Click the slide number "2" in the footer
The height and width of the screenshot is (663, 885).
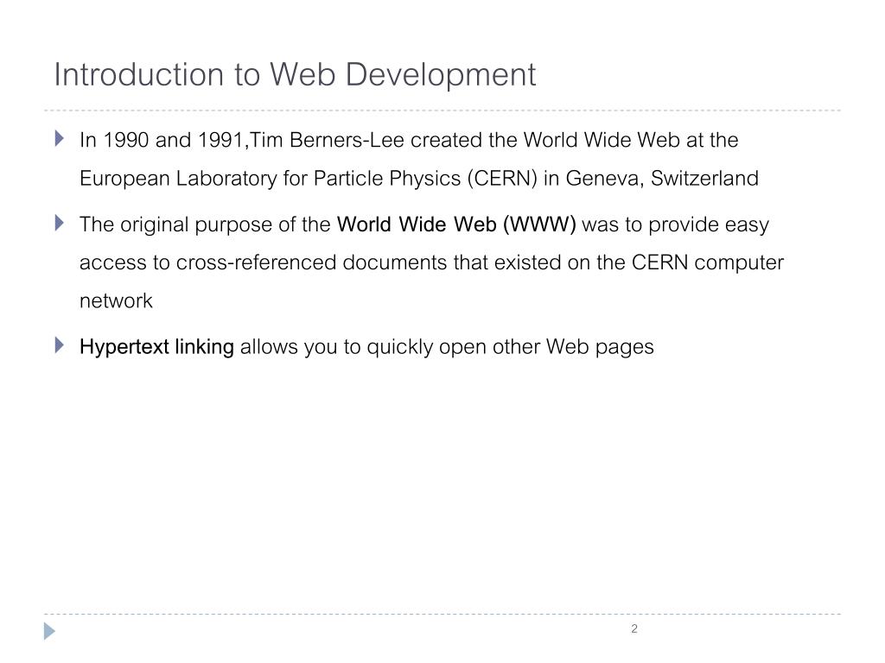tap(634, 628)
